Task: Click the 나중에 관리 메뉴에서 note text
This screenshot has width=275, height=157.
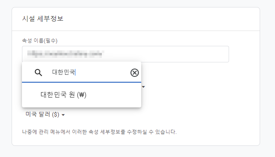Action: point(99,132)
